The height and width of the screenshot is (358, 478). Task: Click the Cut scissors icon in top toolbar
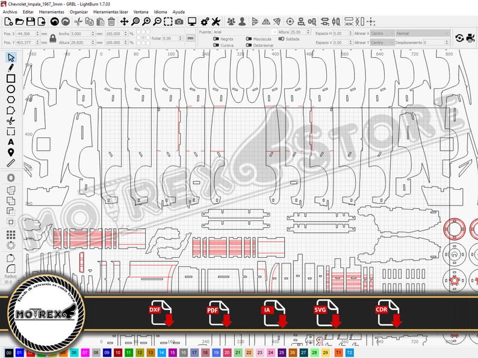78,22
